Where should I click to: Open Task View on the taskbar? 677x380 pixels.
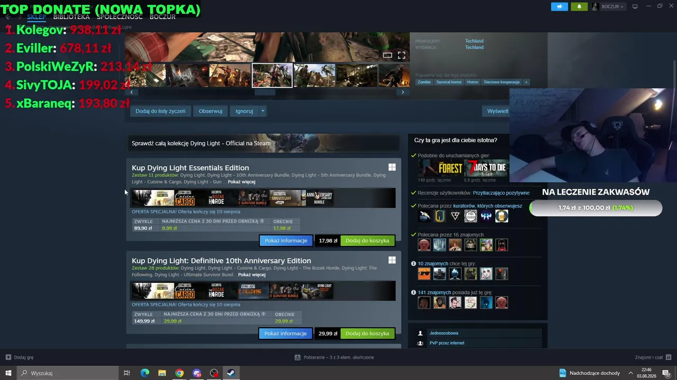pos(127,373)
